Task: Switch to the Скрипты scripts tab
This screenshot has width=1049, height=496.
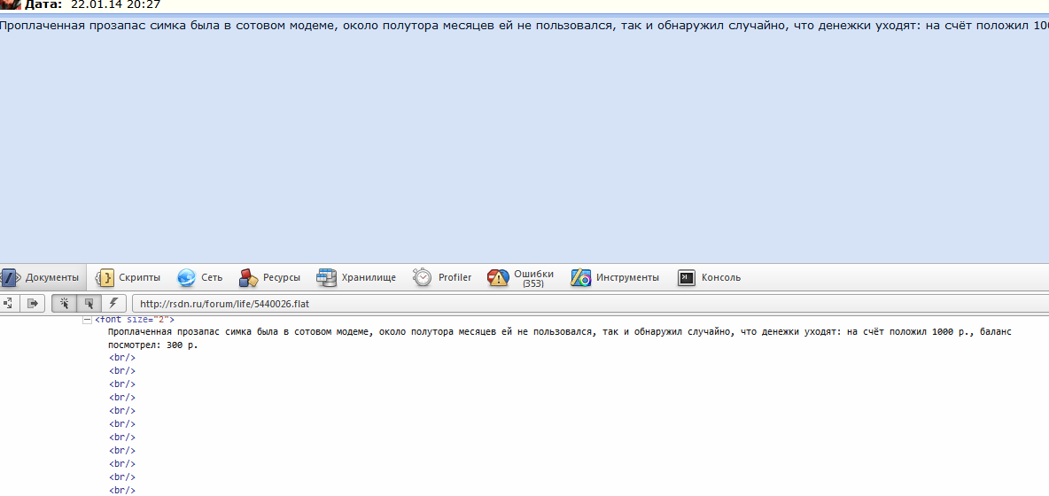Action: point(128,277)
